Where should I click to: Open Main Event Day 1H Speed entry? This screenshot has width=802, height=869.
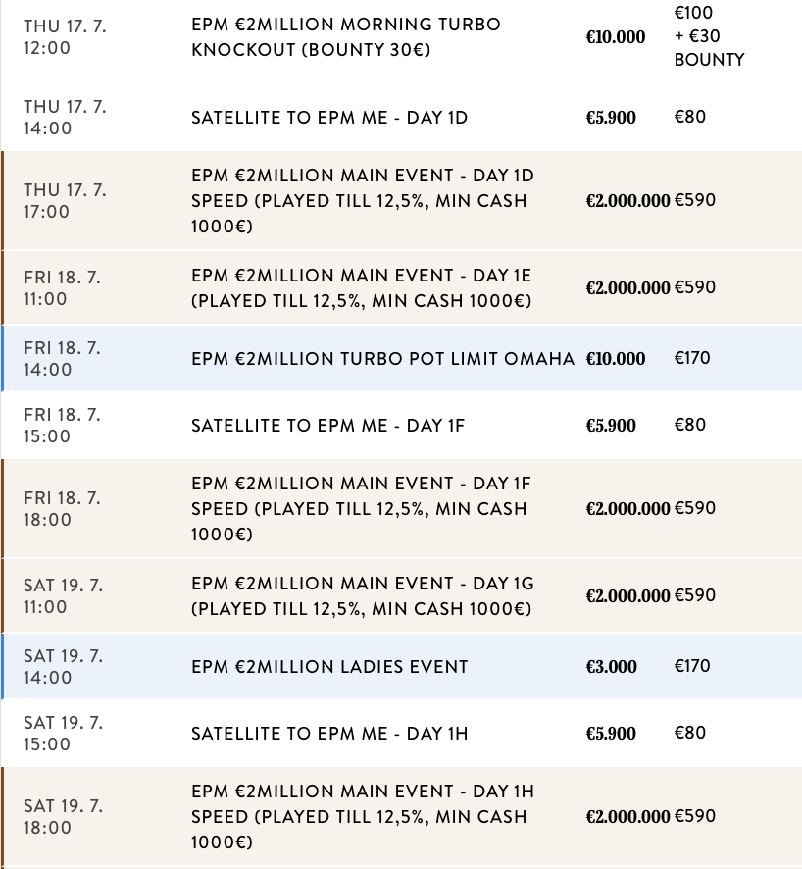[363, 817]
